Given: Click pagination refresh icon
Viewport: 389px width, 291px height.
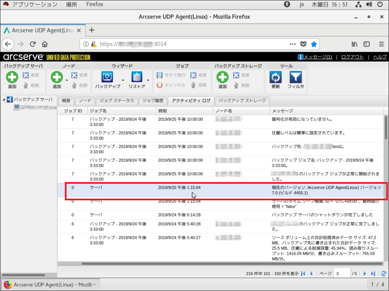Looking at the screenshot, I should coord(383,274).
